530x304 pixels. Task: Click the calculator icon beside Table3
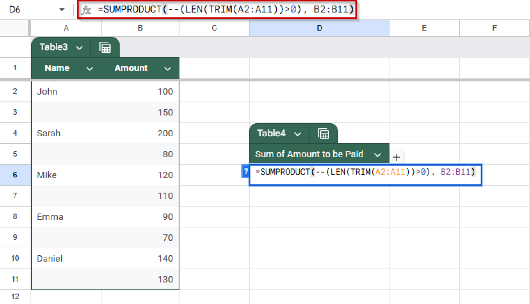click(105, 47)
